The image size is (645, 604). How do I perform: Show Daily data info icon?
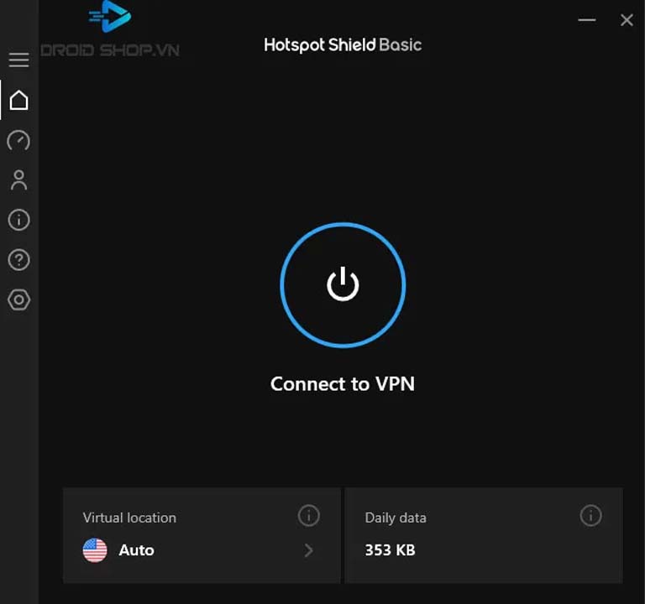click(x=590, y=515)
